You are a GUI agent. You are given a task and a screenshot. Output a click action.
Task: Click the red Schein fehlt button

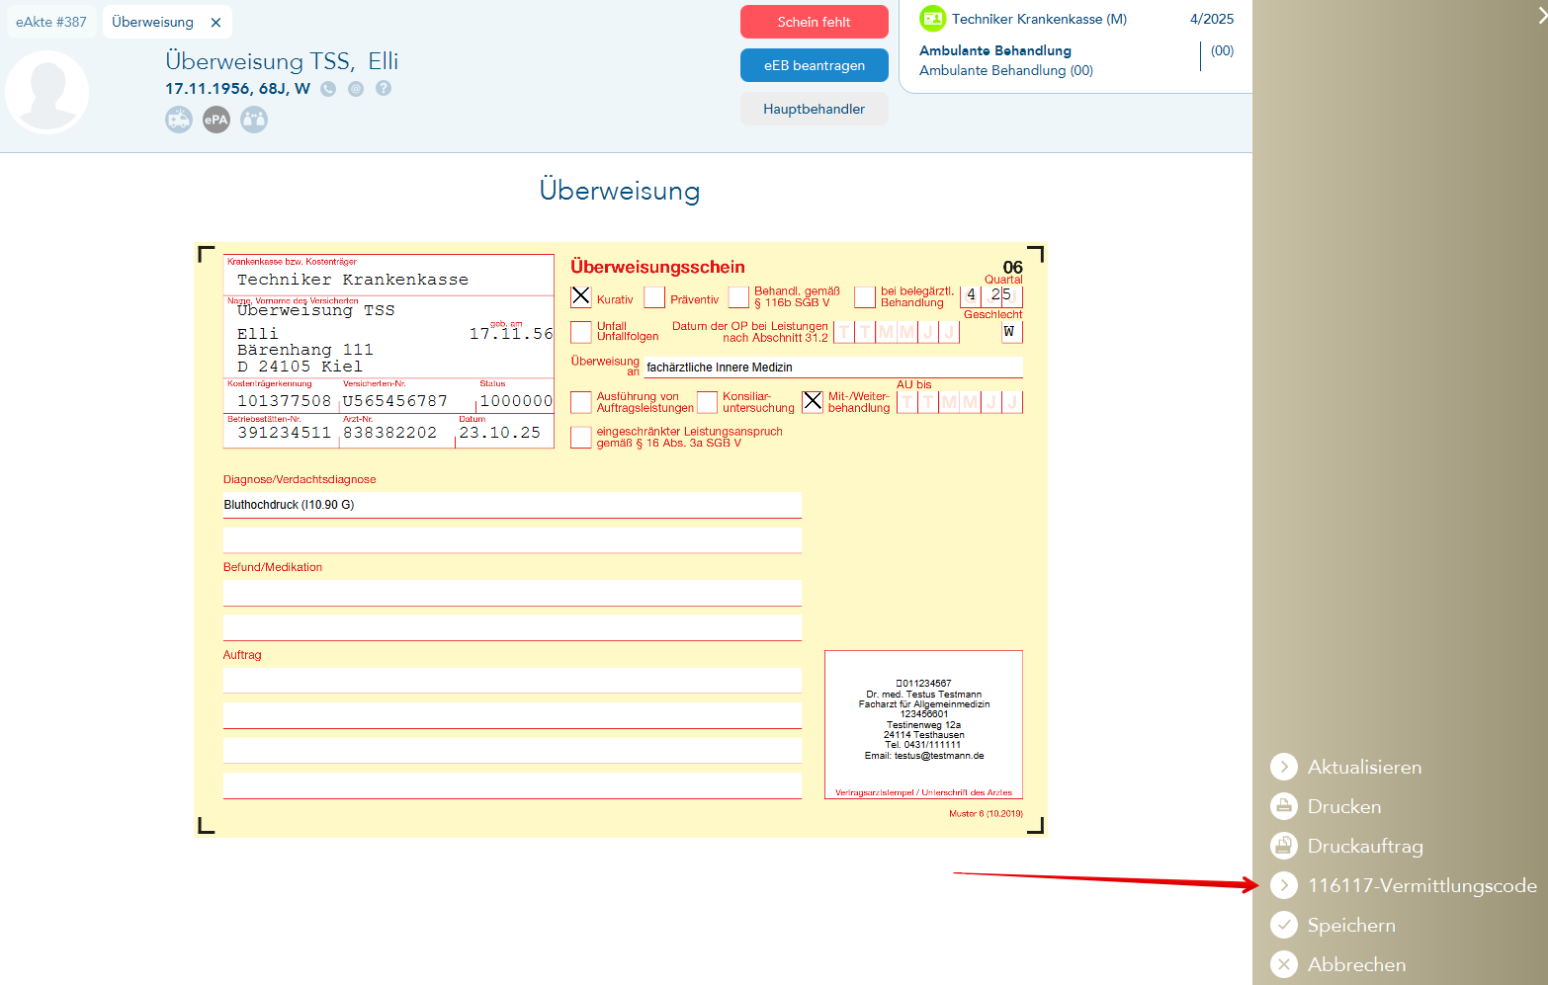814,21
